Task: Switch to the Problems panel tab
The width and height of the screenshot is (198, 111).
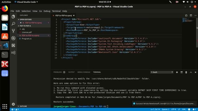Action: click(58, 72)
